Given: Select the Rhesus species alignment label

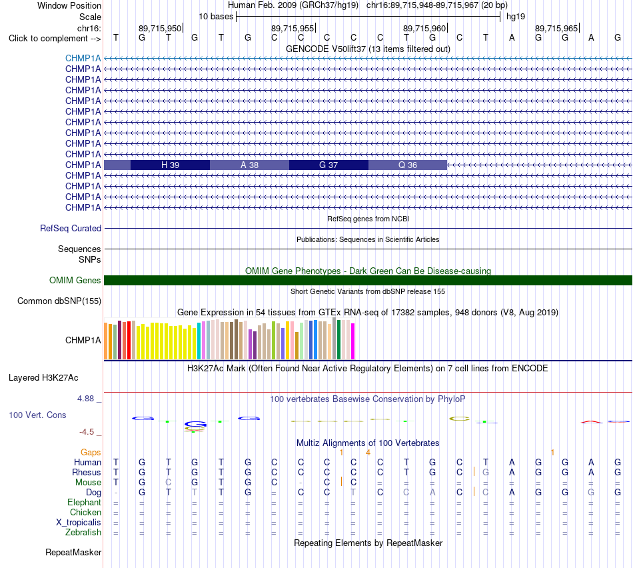Looking at the screenshot, I should (87, 472).
